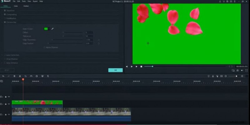This screenshot has height=125, width=250.
Task: Select the rose petals green screen clip
Action: (x=37, y=104)
